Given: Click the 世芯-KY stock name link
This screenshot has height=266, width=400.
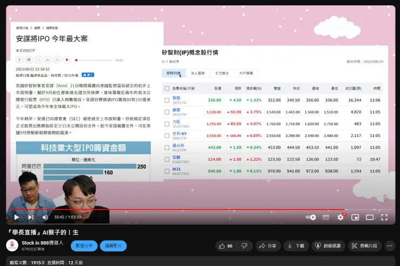Looking at the screenshot, I should (x=179, y=134).
